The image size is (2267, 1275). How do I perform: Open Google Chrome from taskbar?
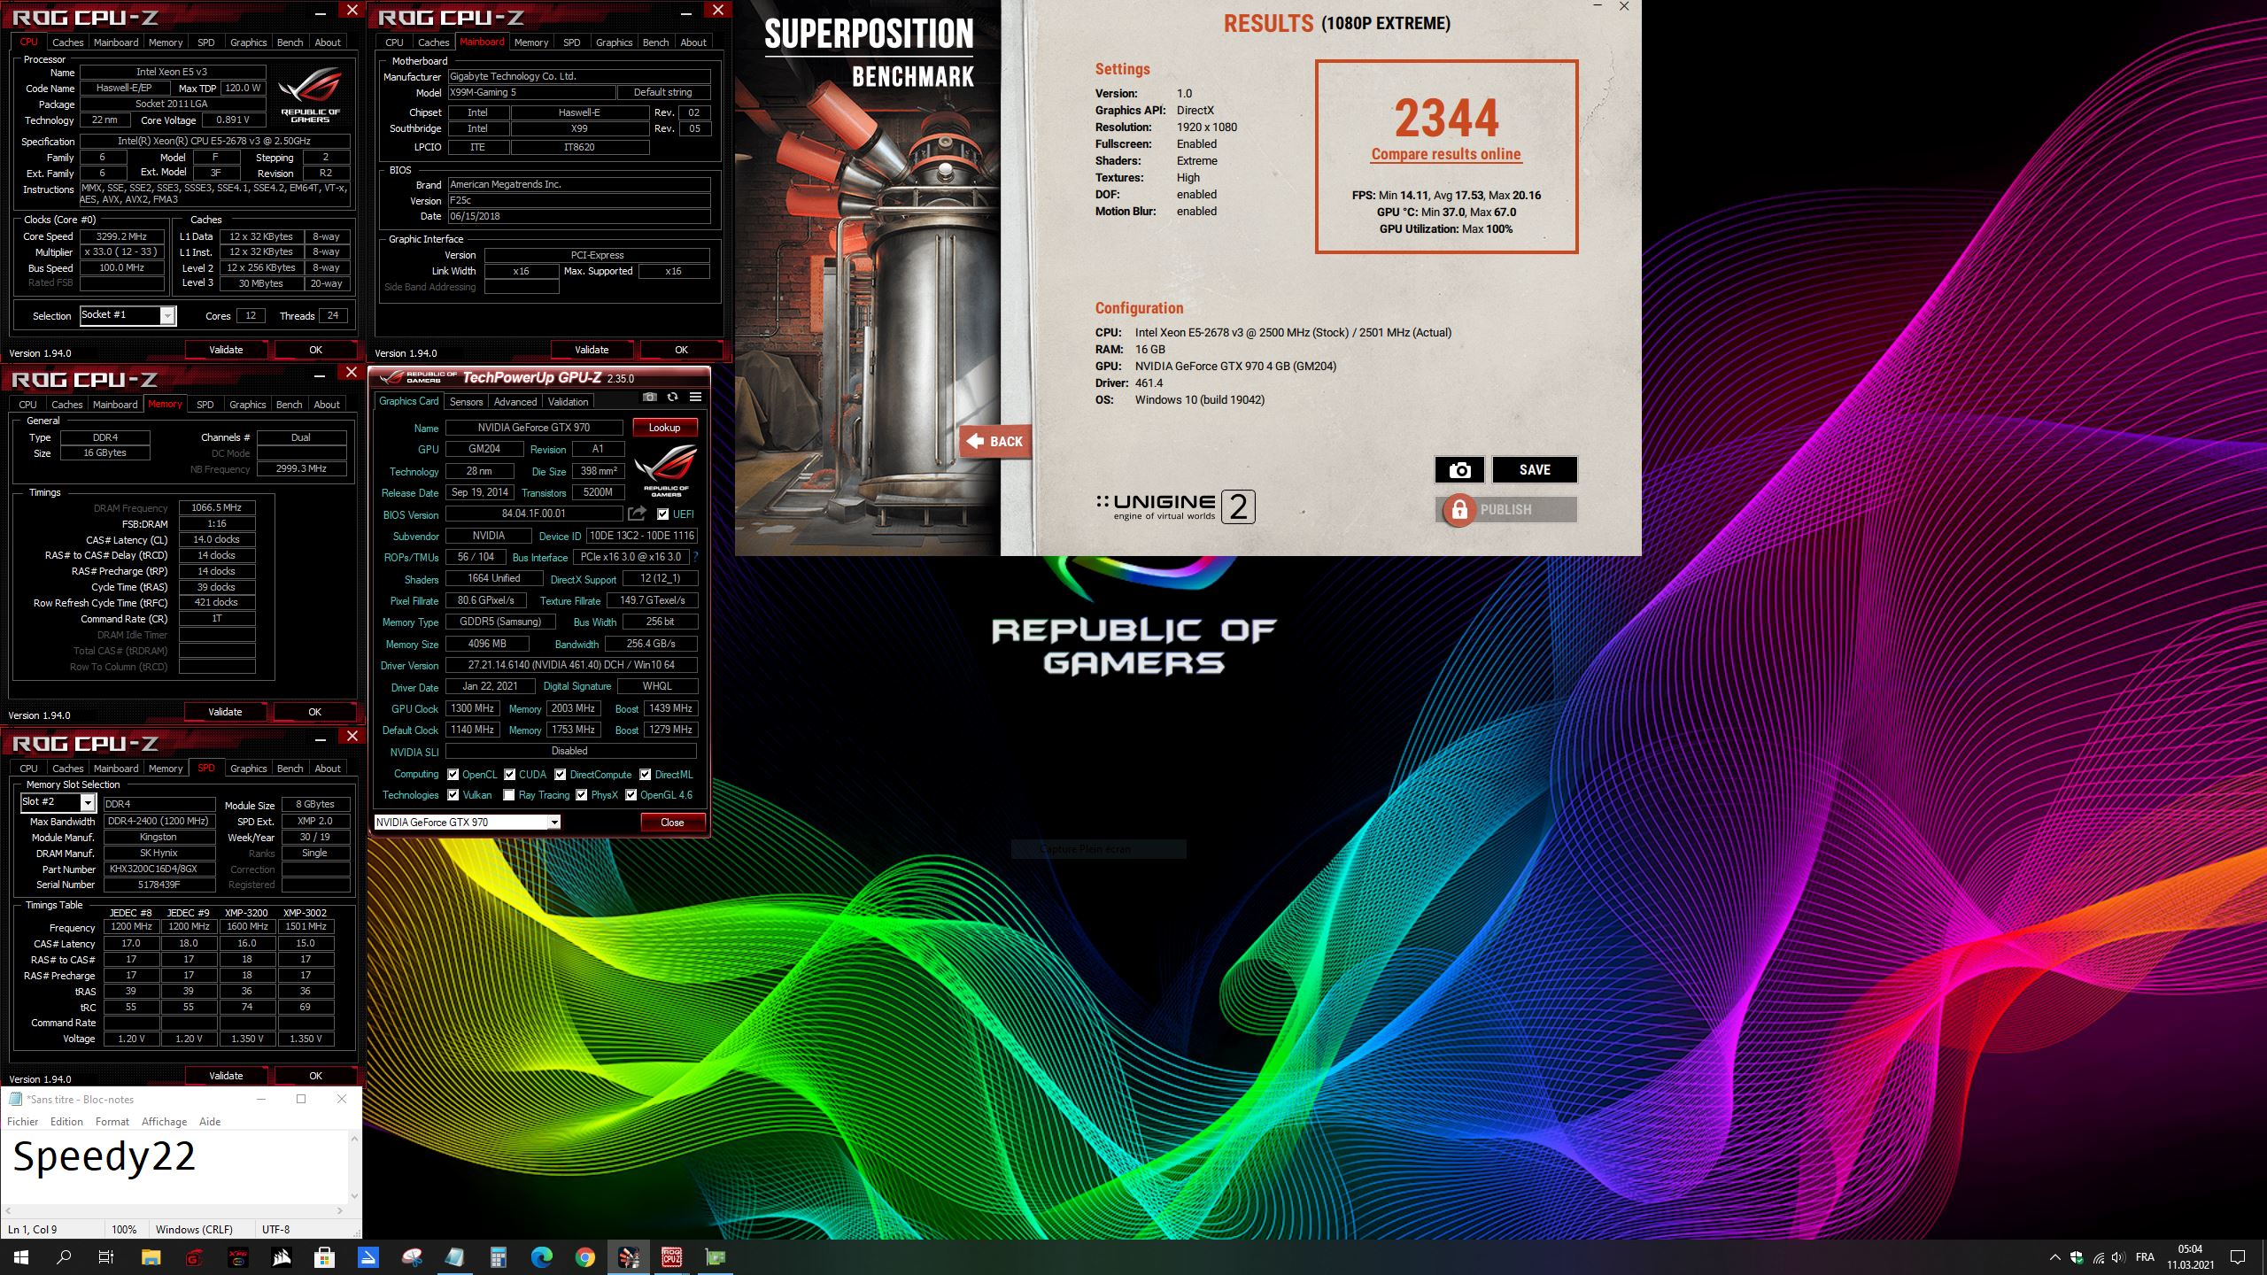(x=584, y=1257)
